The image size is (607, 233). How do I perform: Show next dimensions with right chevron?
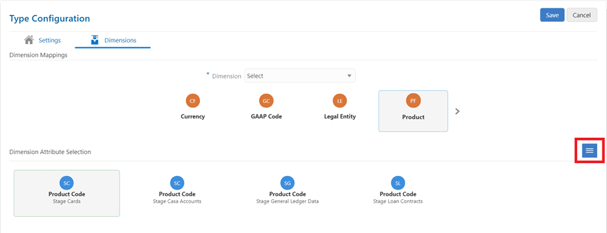(x=458, y=111)
